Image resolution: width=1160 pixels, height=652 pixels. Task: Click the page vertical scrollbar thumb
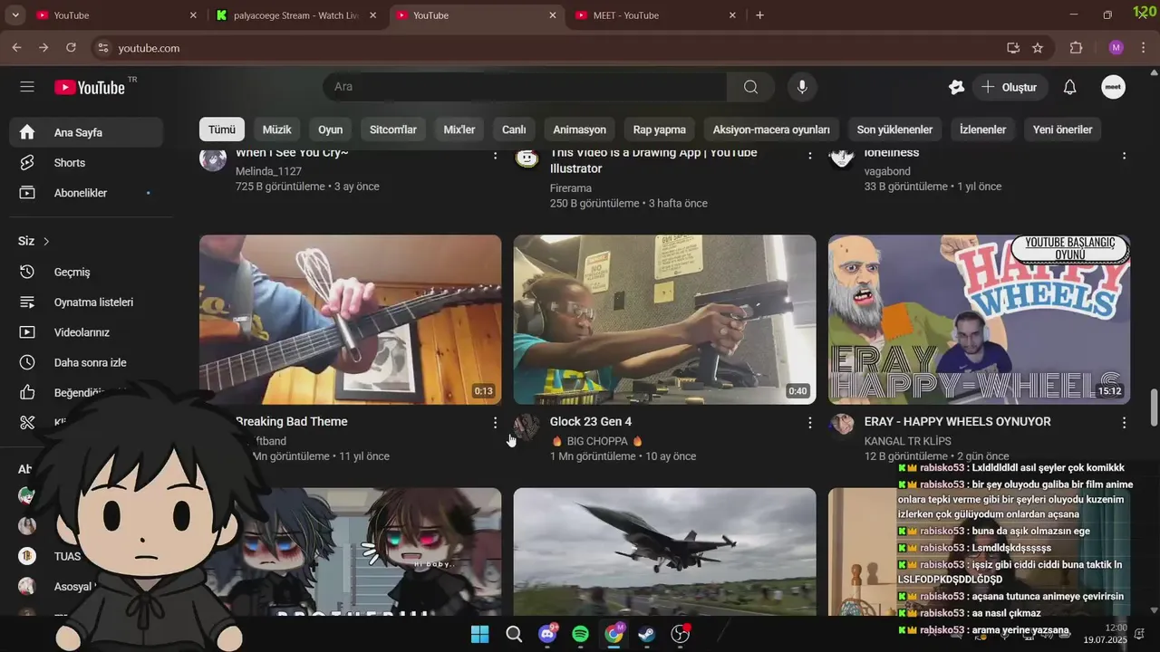click(1154, 407)
